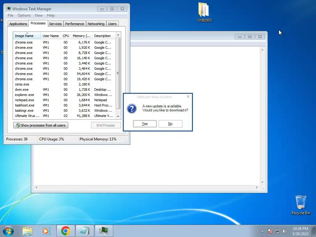Open Windows Media Player from the taskbar
Viewport: 316px width, 237px height.
[x=46, y=231]
